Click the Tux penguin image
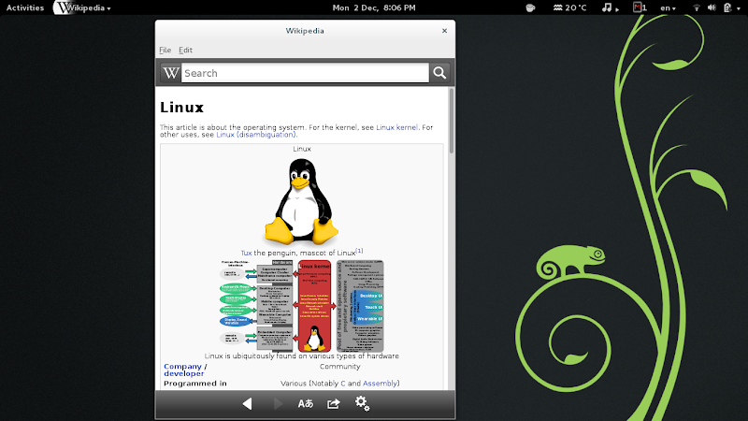The height and width of the screenshot is (421, 748). [x=301, y=202]
